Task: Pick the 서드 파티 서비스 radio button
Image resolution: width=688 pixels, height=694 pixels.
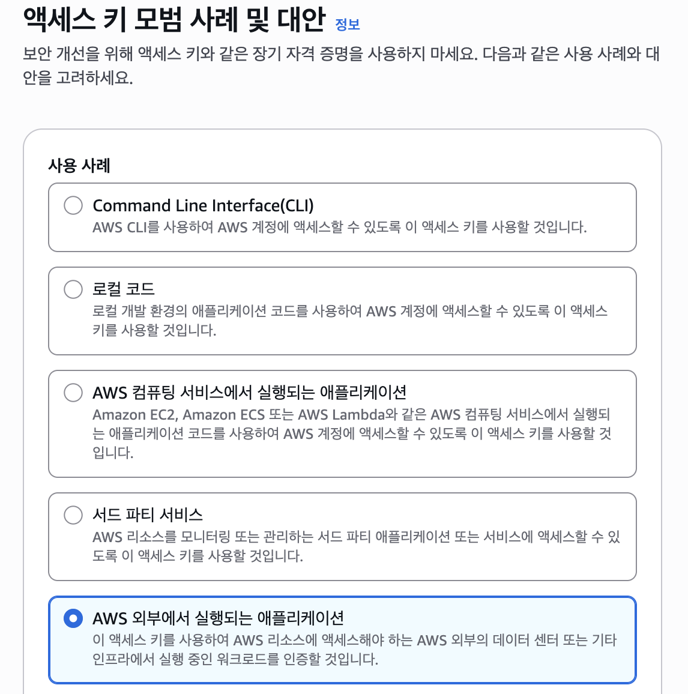Action: coord(73,515)
